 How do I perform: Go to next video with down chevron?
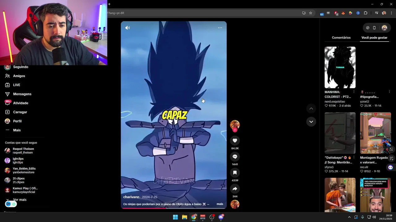(311, 122)
